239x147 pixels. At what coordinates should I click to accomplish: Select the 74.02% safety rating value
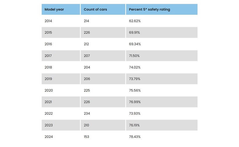pos(135,67)
